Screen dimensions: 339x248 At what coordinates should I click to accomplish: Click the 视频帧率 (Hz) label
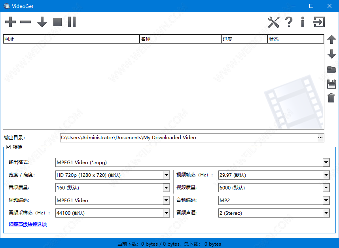tap(194, 175)
